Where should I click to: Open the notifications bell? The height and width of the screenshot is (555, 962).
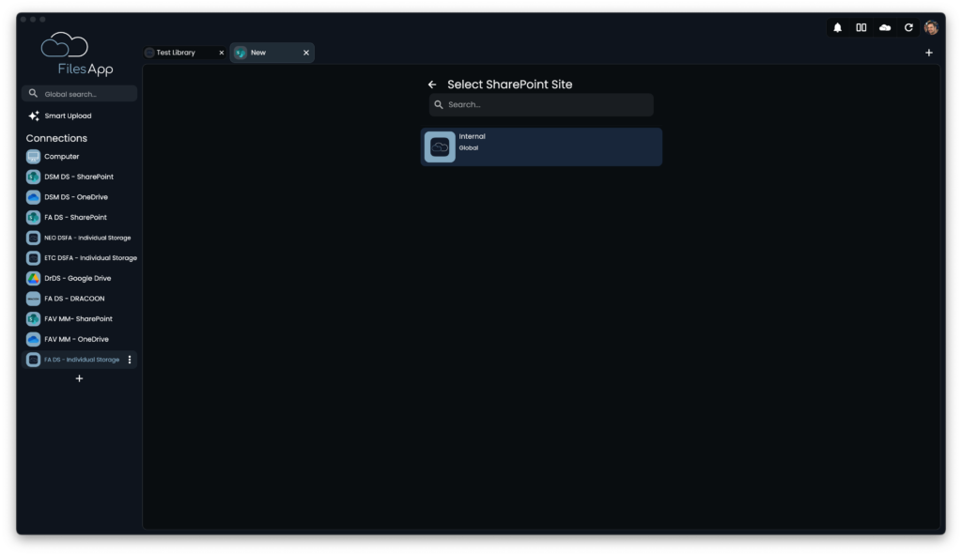tap(837, 27)
